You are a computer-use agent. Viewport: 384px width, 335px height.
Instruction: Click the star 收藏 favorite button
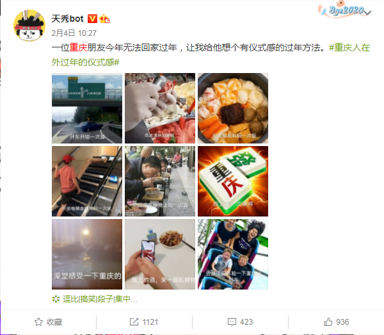[48, 322]
